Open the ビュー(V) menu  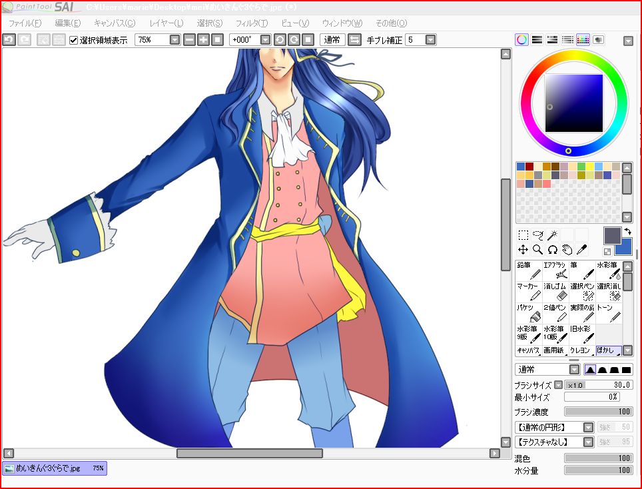click(295, 23)
